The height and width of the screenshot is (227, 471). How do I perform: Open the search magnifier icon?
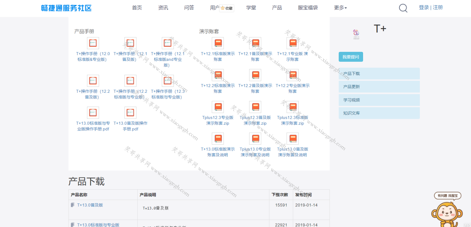403,8
